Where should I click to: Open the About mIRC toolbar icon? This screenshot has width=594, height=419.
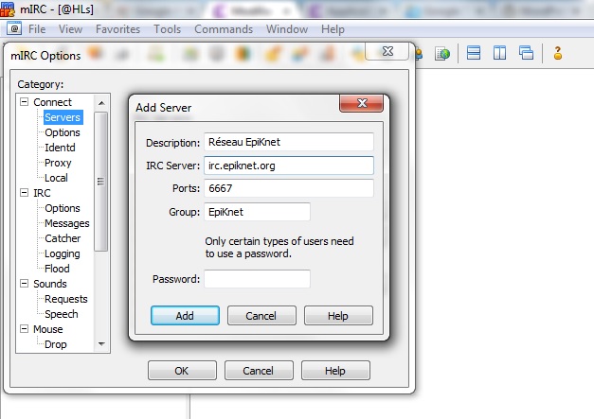pyautogui.click(x=558, y=53)
